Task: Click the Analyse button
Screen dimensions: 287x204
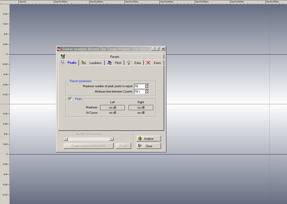Action: pyautogui.click(x=149, y=139)
